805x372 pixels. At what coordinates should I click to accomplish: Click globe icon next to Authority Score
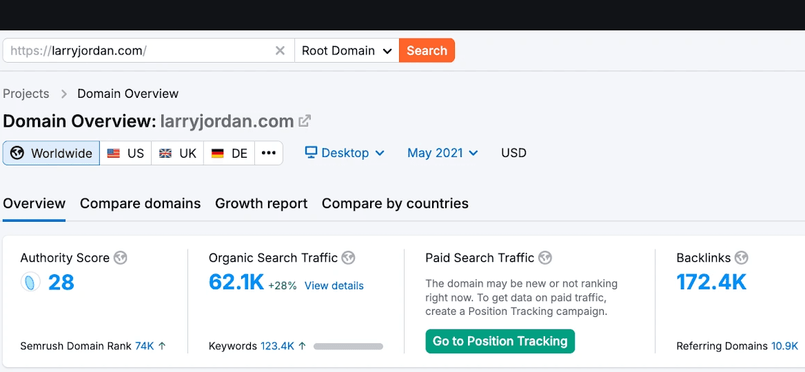[121, 258]
